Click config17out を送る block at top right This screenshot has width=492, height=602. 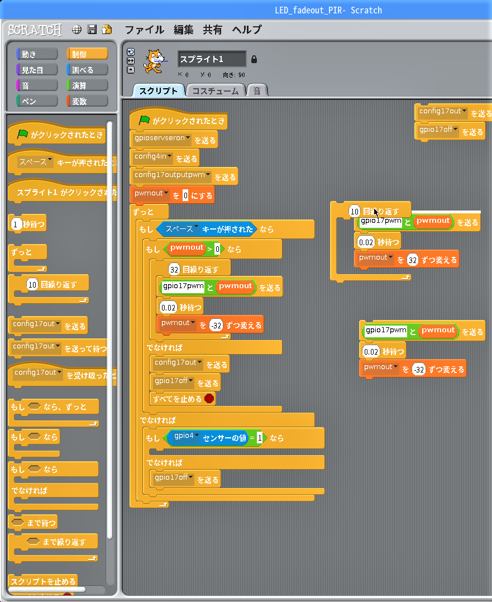[453, 113]
